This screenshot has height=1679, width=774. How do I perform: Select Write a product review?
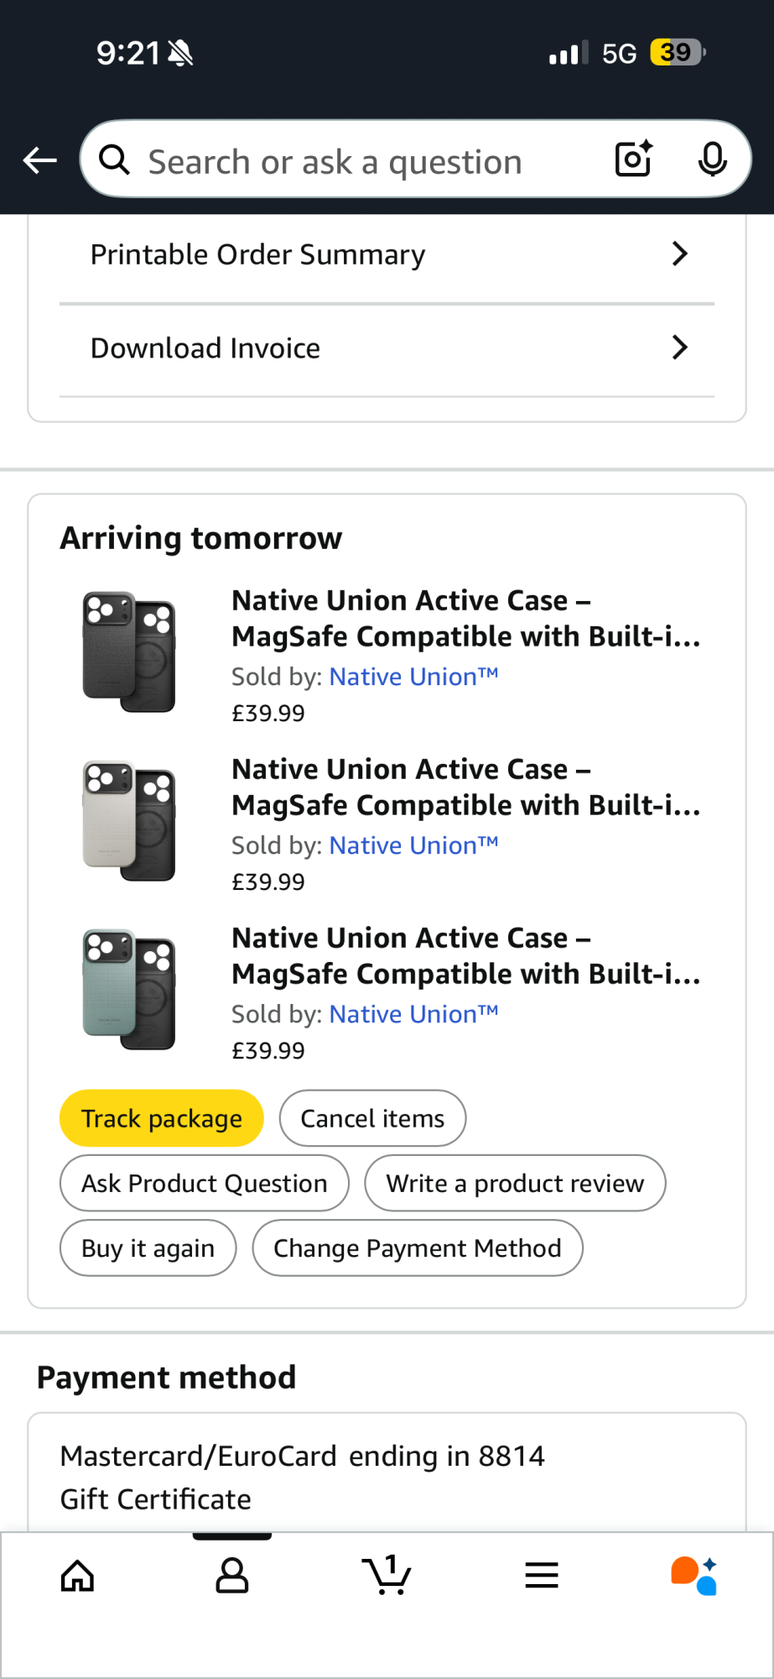(515, 1183)
